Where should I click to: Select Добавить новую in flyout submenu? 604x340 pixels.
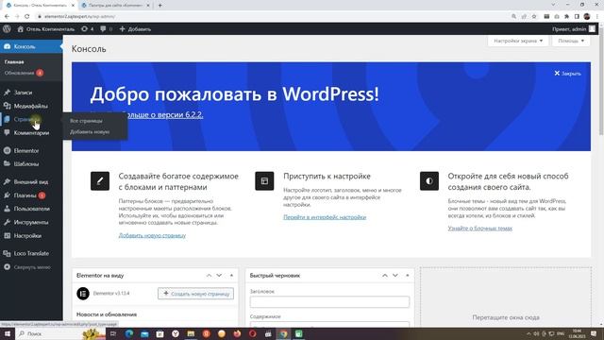(x=90, y=132)
